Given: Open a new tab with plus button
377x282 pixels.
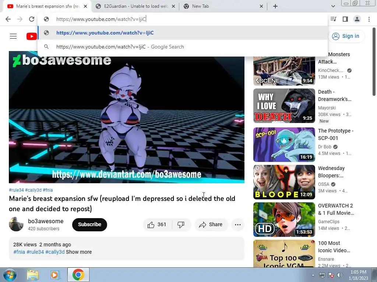Looking at the screenshot, I should [275, 7].
